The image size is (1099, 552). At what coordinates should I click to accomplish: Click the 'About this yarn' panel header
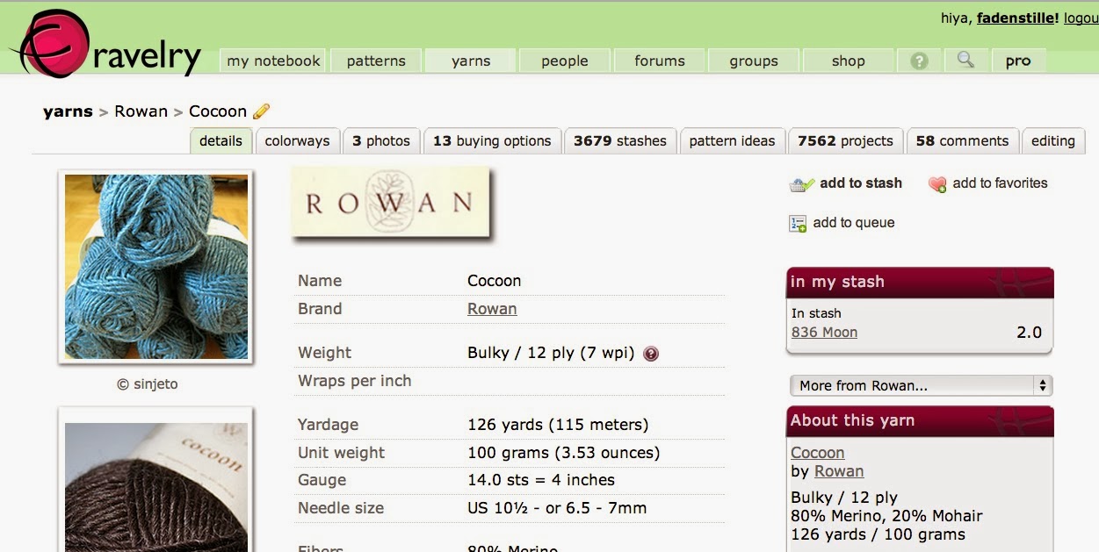(920, 421)
